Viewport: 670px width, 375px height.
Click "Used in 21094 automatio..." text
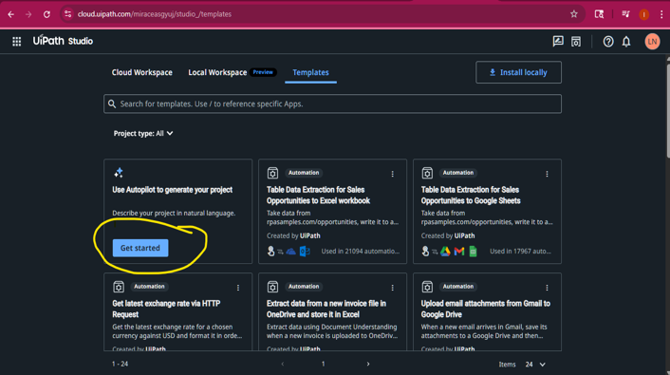pos(361,251)
